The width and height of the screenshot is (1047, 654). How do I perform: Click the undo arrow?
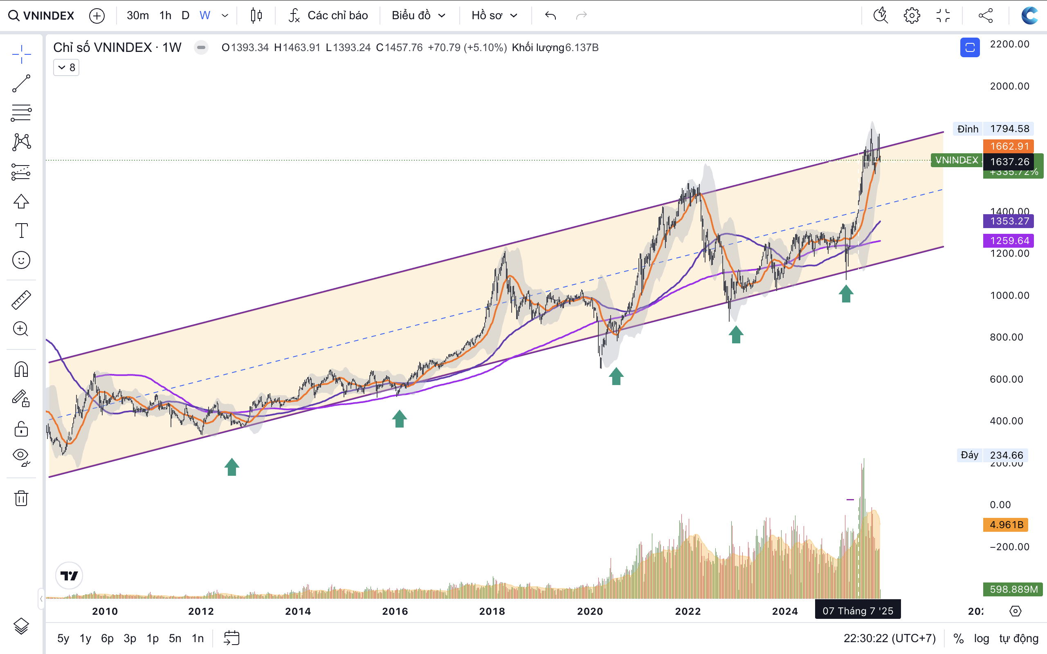[550, 16]
